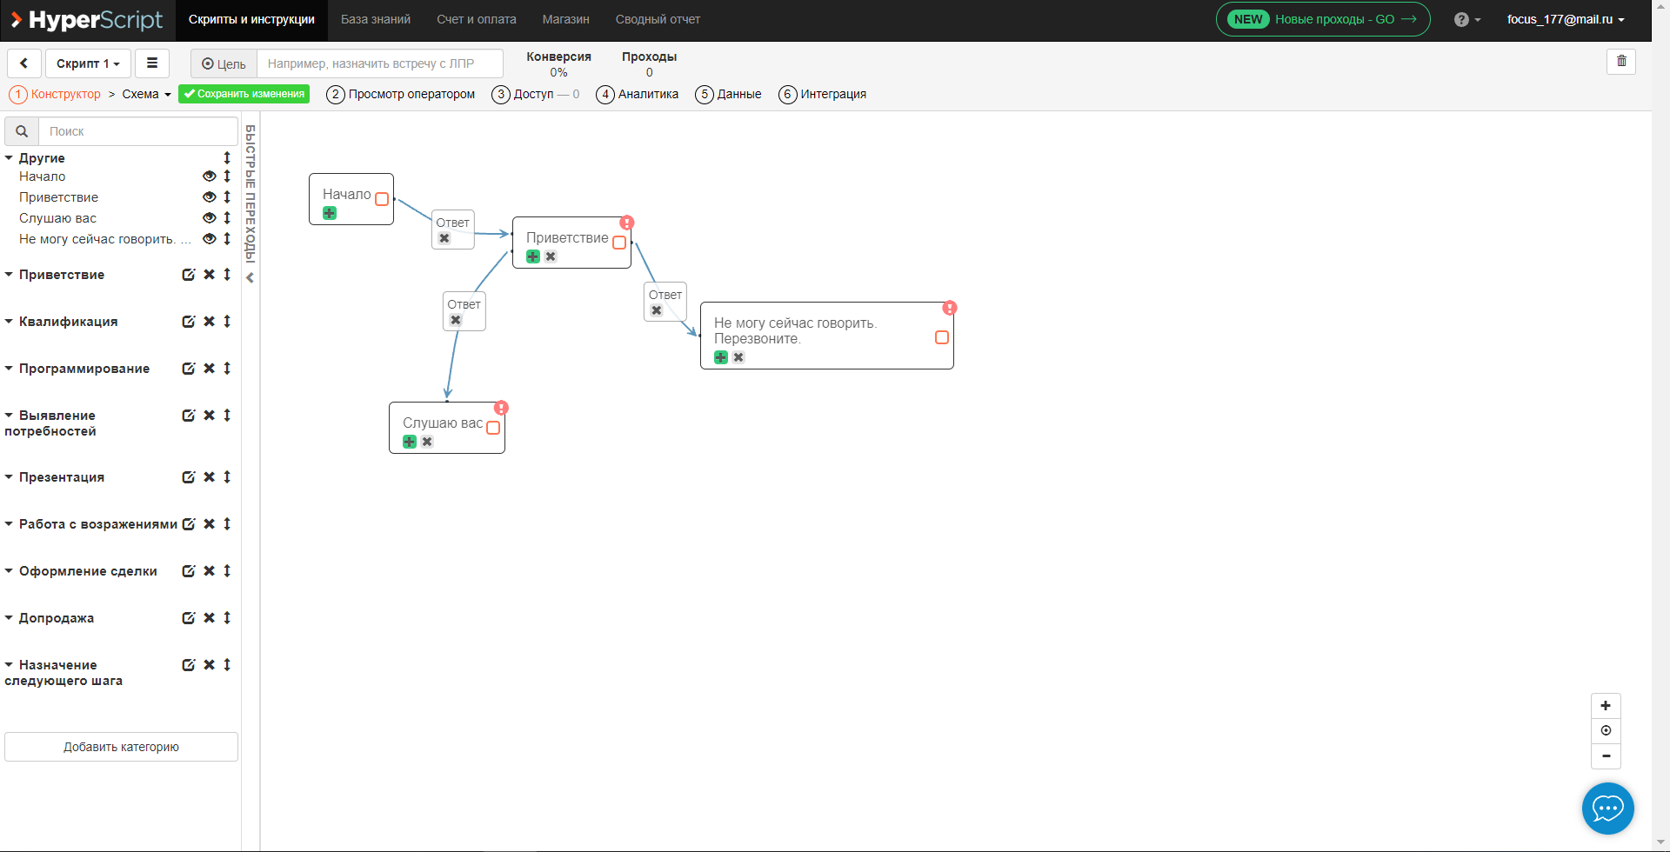Collapse the Допродажа category
The image size is (1670, 852).
[9, 618]
